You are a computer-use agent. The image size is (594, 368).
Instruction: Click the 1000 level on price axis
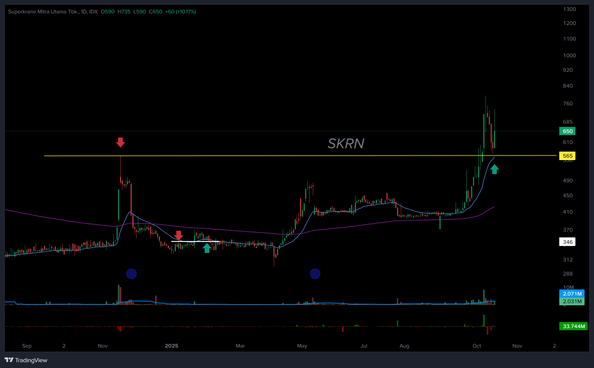coord(569,55)
